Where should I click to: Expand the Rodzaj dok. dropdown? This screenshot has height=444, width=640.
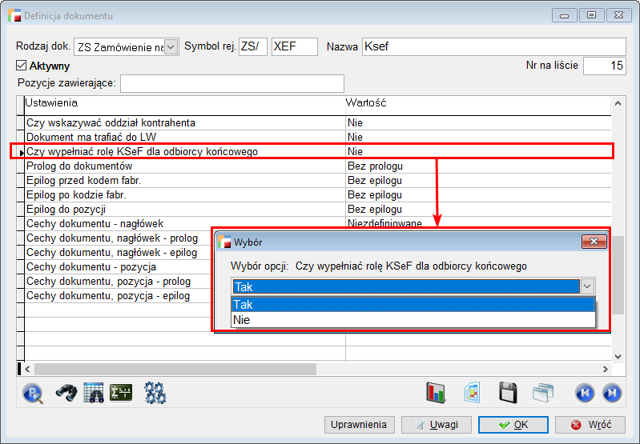(x=171, y=47)
